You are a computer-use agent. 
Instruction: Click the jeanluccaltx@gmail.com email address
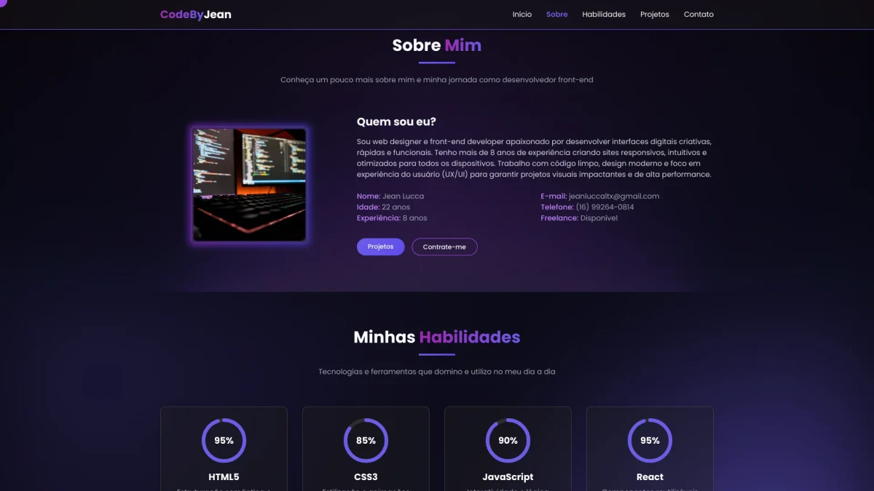pos(614,196)
